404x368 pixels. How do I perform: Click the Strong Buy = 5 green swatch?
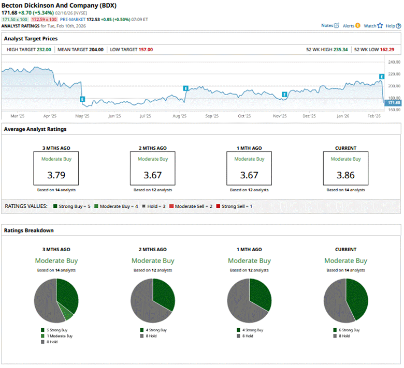coord(55,206)
